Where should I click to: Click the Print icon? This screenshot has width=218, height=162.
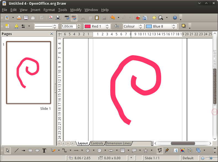click(x=58, y=18)
